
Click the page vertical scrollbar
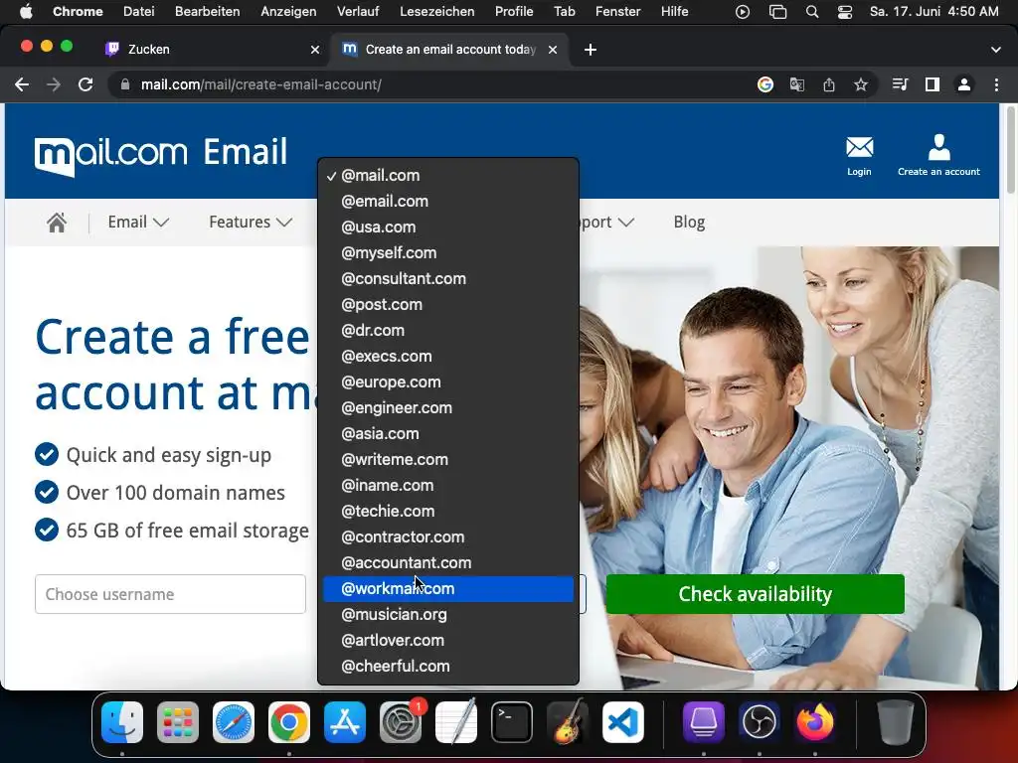click(1011, 150)
